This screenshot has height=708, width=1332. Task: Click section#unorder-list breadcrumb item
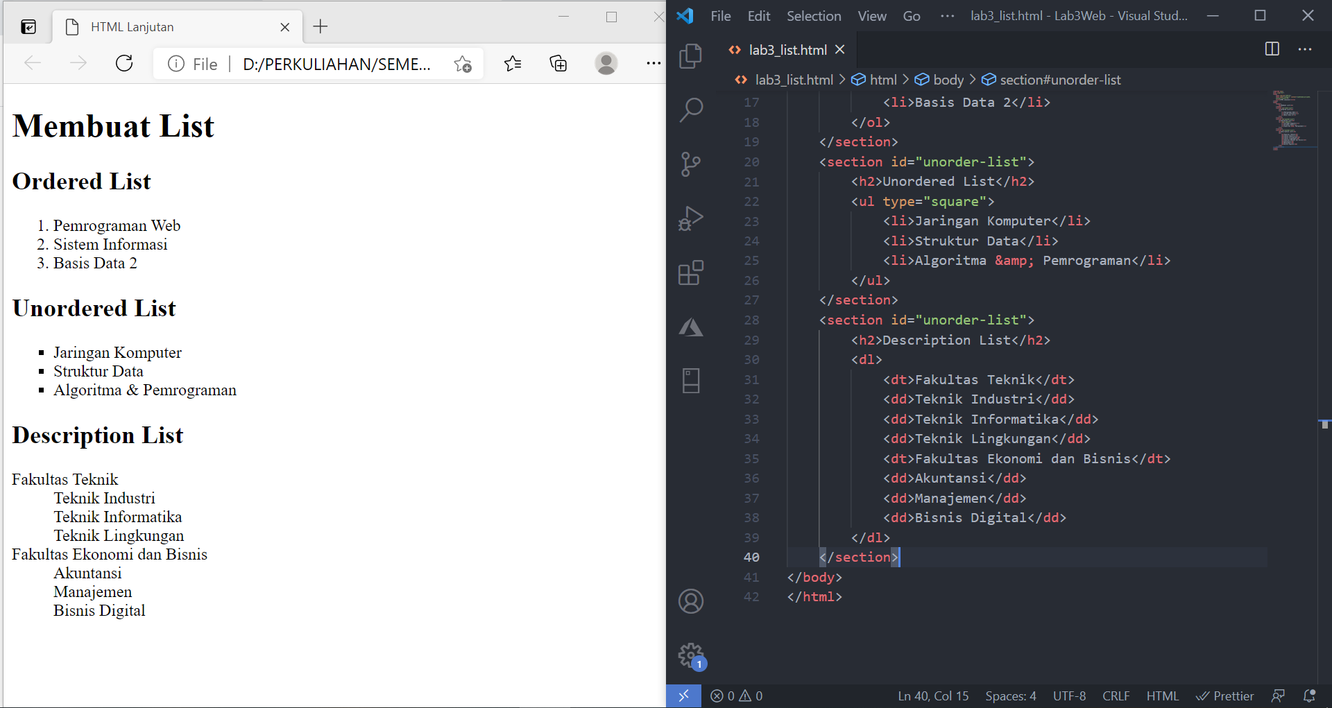pyautogui.click(x=1052, y=80)
